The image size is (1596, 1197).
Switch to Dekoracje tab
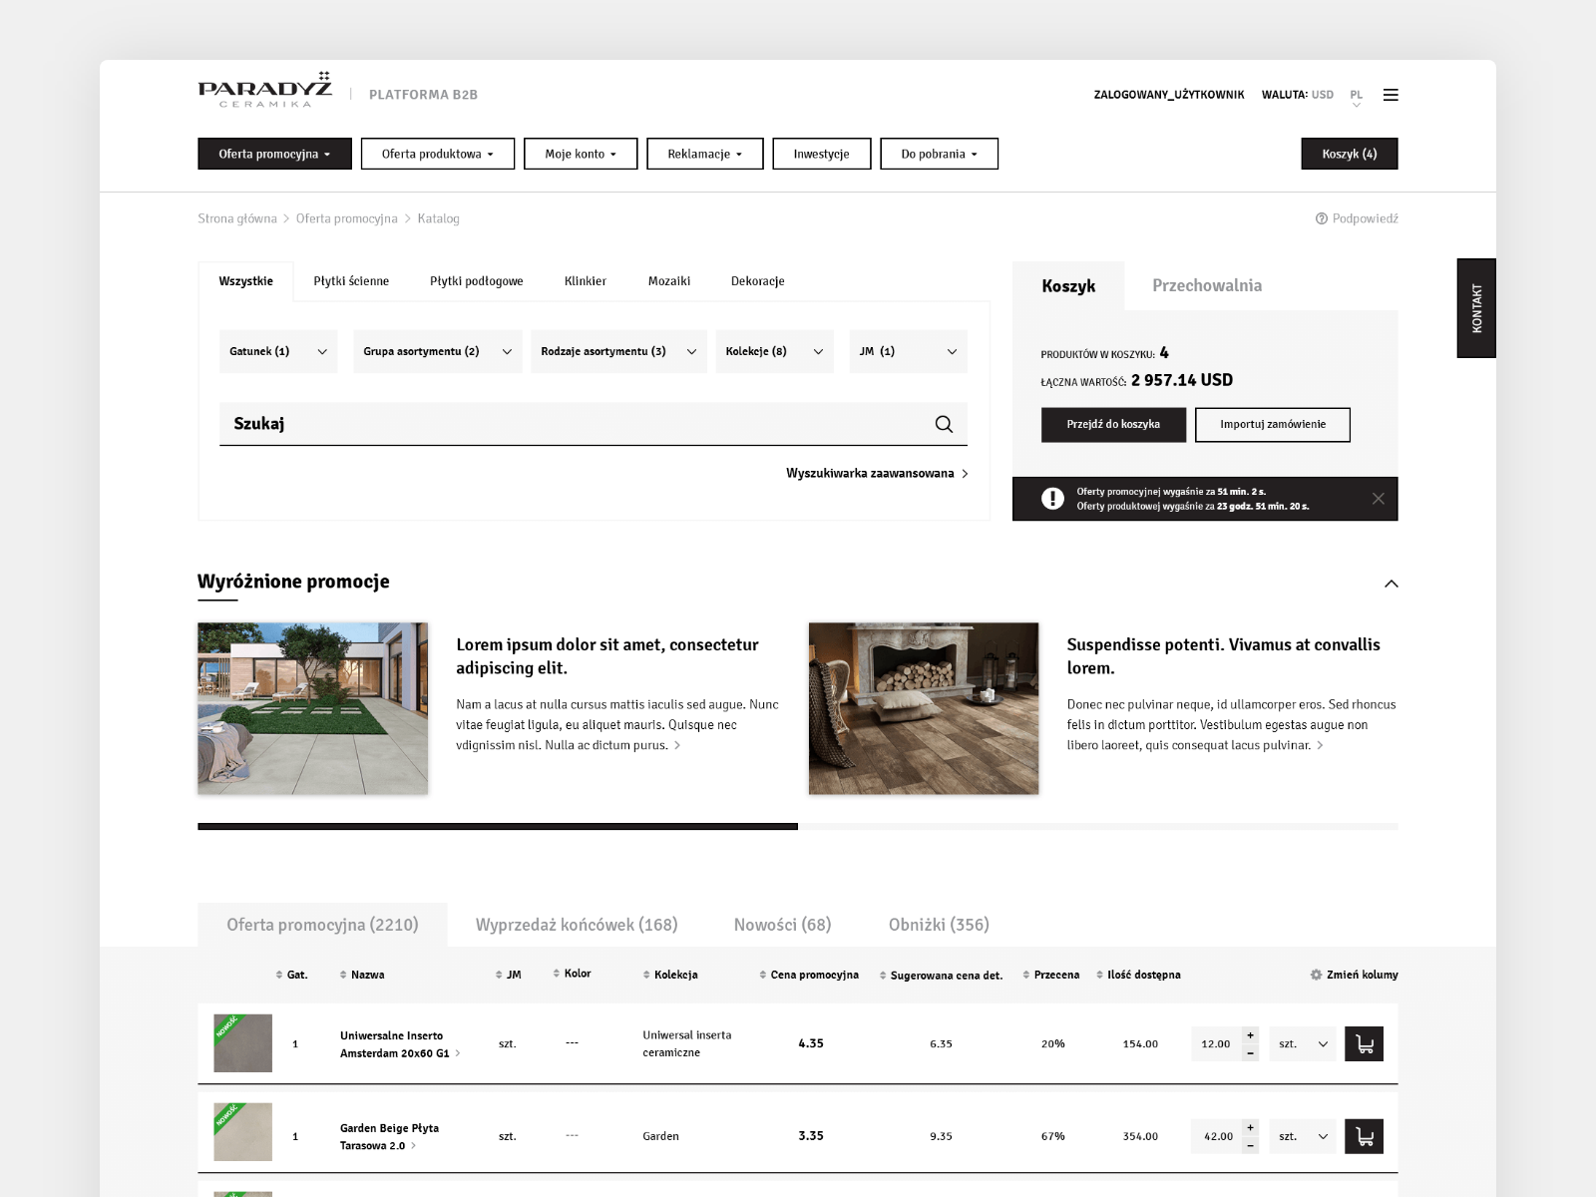[758, 281]
